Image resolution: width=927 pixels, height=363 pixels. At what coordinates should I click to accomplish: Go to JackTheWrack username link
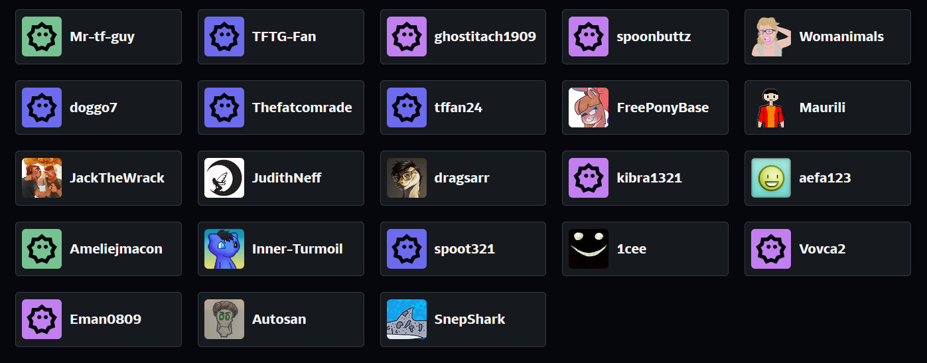(x=117, y=178)
